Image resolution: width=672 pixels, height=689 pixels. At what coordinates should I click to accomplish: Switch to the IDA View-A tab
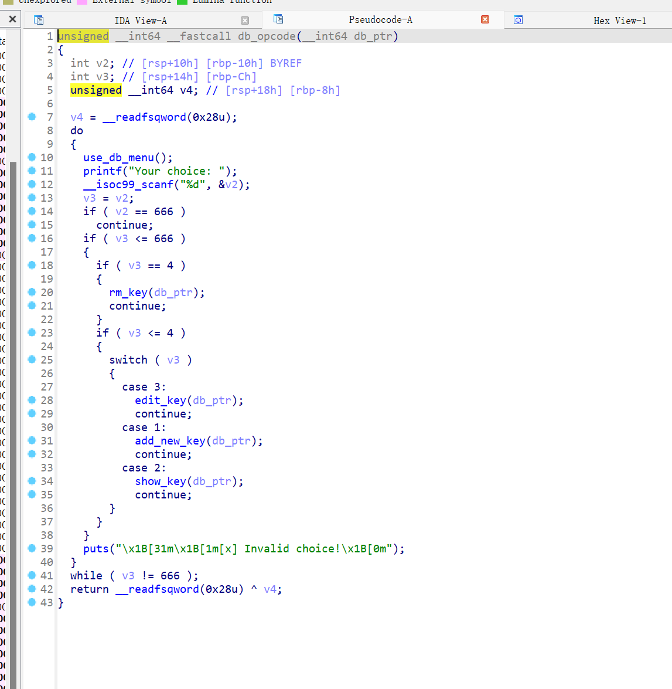[x=141, y=21]
